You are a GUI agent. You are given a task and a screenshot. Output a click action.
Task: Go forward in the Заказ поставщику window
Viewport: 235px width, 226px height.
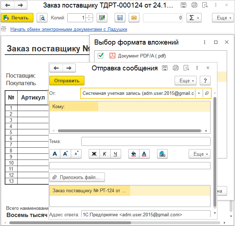[x=20, y=5]
